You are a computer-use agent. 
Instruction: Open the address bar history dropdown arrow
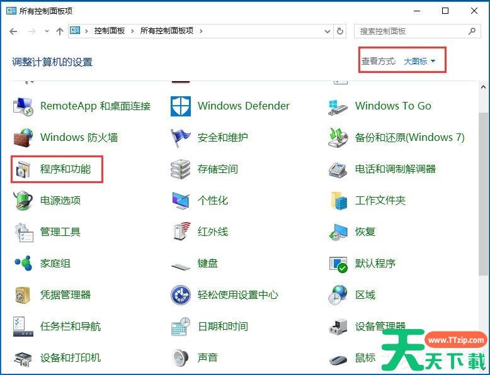click(x=326, y=31)
